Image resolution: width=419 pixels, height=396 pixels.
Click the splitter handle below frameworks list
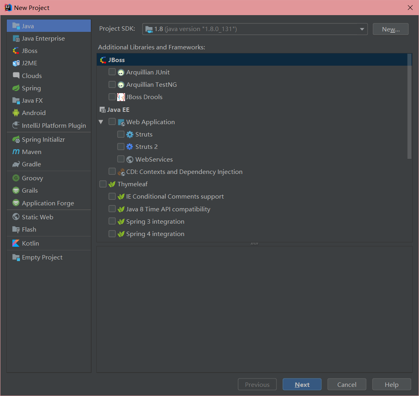click(x=255, y=244)
